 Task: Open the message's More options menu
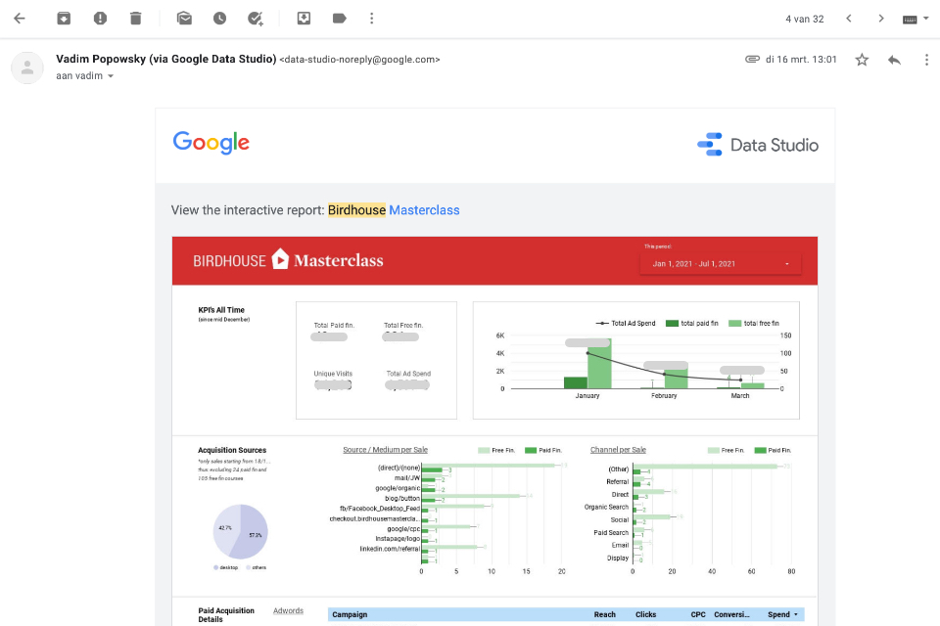click(927, 60)
